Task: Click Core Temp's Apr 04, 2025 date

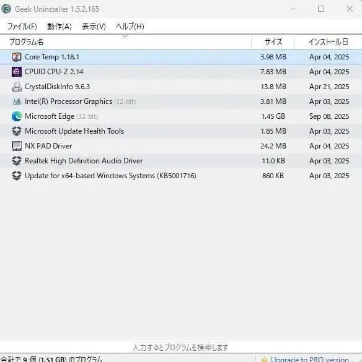Action: tap(329, 57)
